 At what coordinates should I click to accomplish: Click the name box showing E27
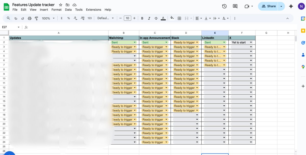10,27
